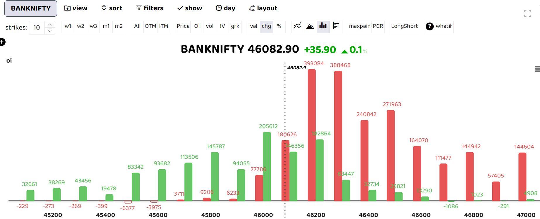Select the m2 expiry toggle
540x219 pixels.
[119, 26]
